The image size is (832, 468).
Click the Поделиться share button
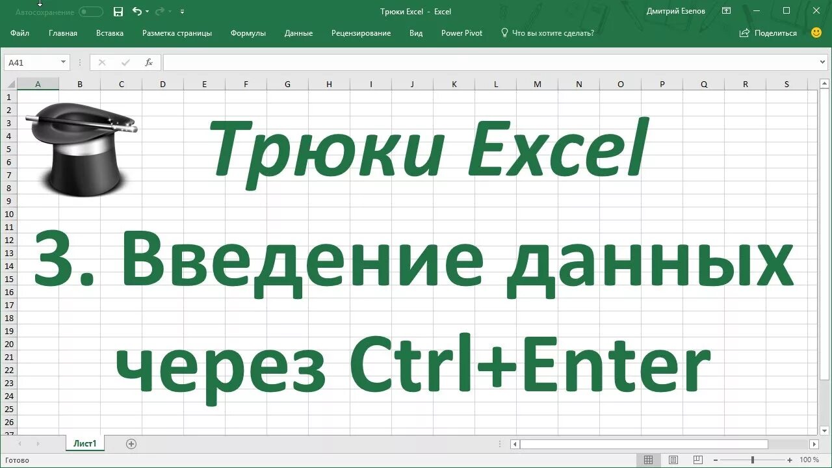(x=768, y=33)
